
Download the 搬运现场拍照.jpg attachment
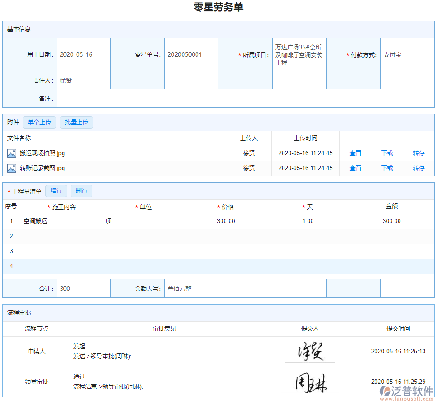coord(387,153)
